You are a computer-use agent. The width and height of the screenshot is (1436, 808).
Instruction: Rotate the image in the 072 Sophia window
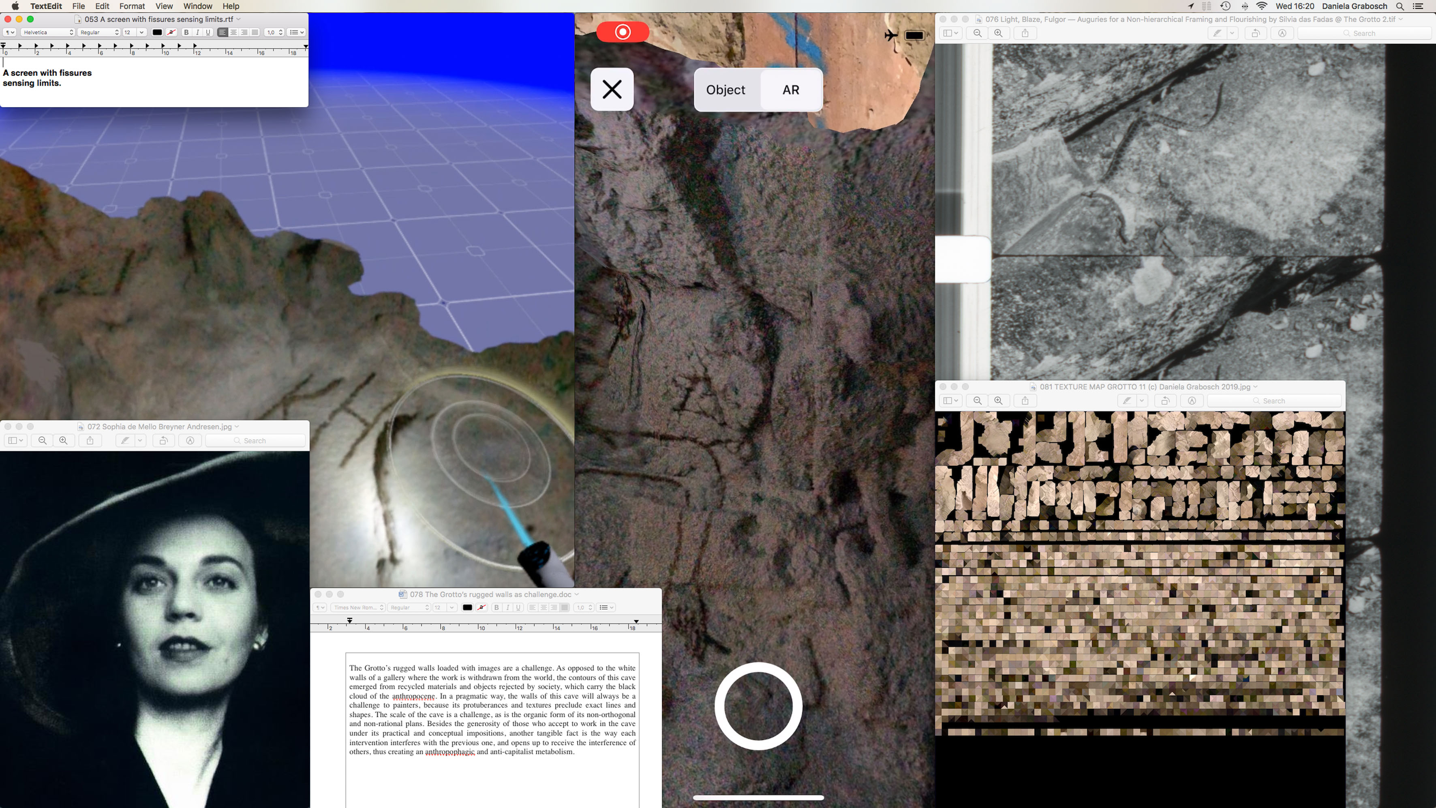[x=163, y=441]
